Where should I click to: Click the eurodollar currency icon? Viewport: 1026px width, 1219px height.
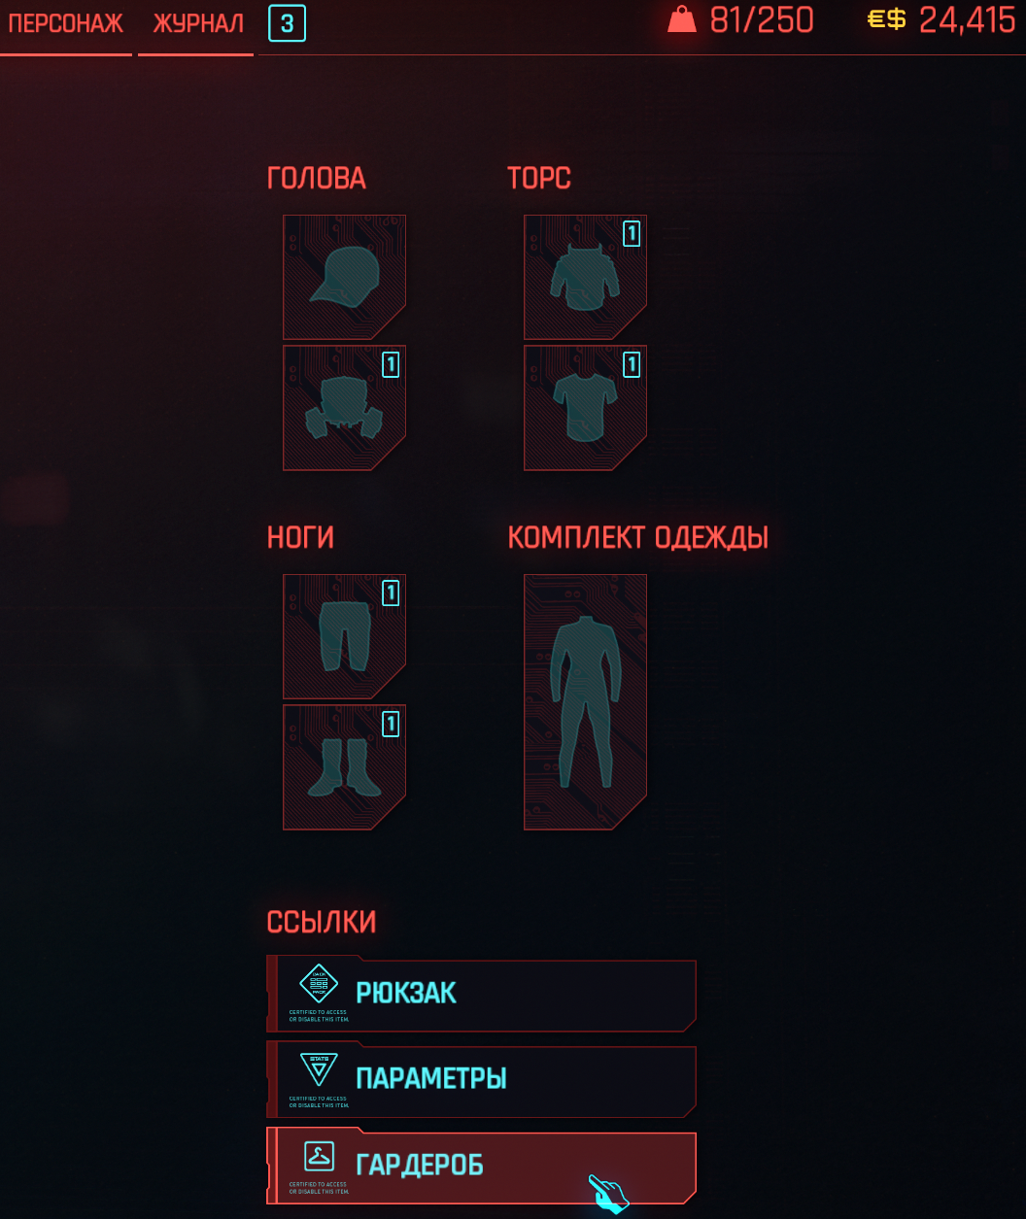click(886, 19)
